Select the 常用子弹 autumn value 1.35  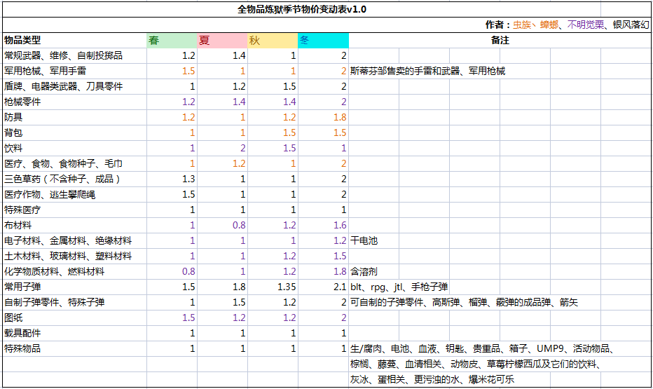(287, 287)
